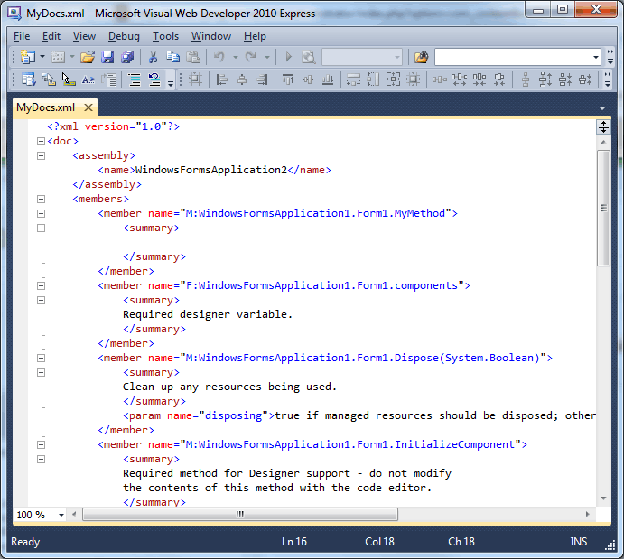Click the Align Rights layout icon

pos(262,79)
